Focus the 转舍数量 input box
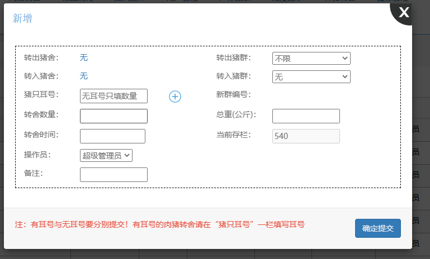The width and height of the screenshot is (430, 259). coord(114,116)
